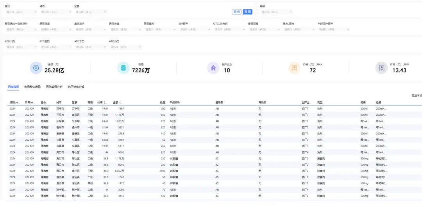Viewport: 422px width, 205px height.
Task: Click the quantity cell 2180
Action: (162, 171)
